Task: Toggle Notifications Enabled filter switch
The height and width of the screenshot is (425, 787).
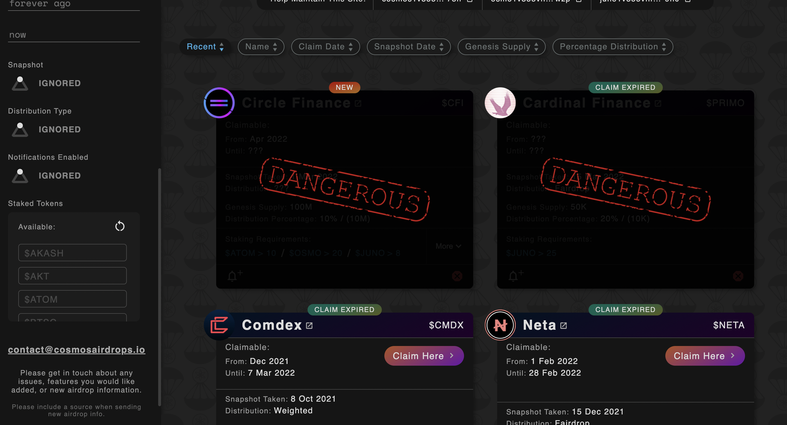Action: coord(20,176)
